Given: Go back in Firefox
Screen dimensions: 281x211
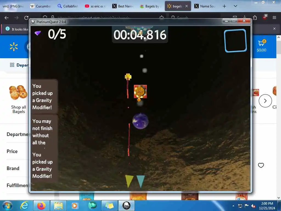Looking at the screenshot, I should [x=7, y=18].
